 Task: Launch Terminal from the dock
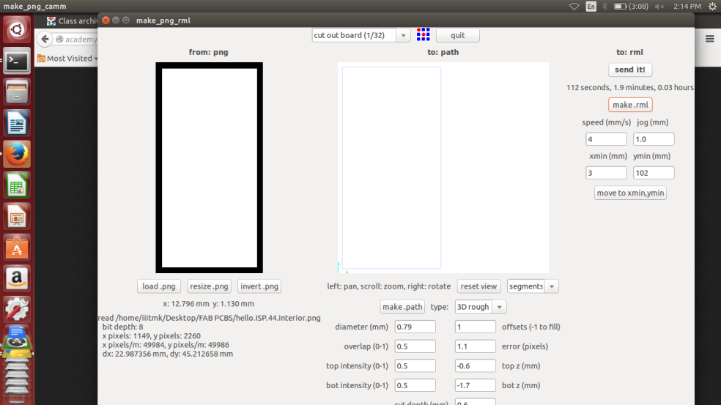pos(17,61)
